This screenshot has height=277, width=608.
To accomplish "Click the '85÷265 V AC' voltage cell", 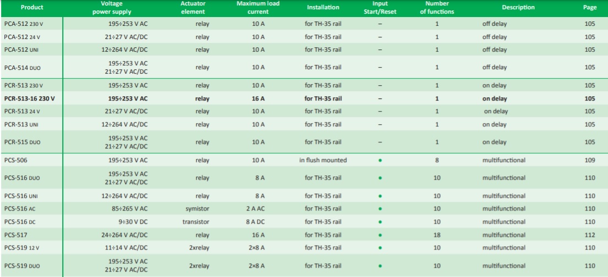I will (x=129, y=208).
